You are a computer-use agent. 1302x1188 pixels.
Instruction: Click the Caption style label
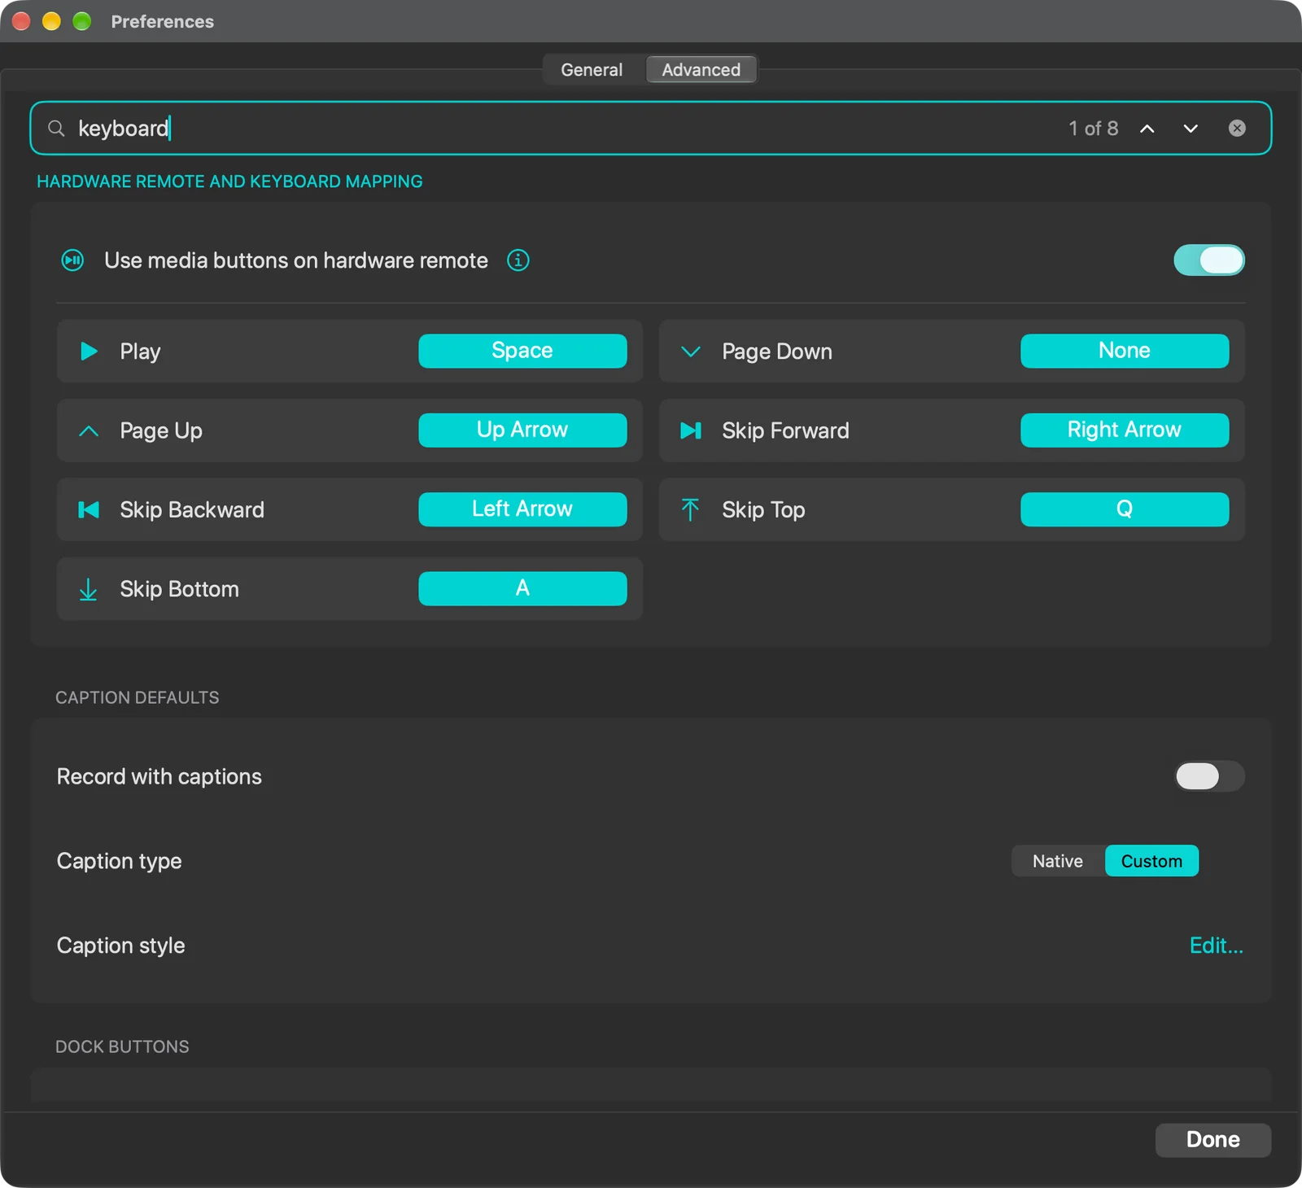(120, 946)
